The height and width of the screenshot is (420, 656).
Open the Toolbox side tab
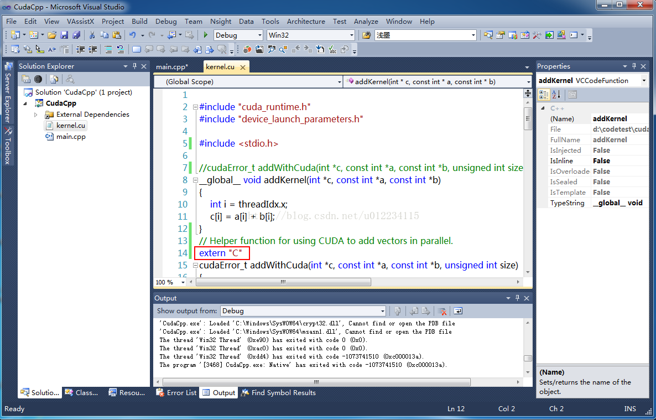(x=8, y=146)
